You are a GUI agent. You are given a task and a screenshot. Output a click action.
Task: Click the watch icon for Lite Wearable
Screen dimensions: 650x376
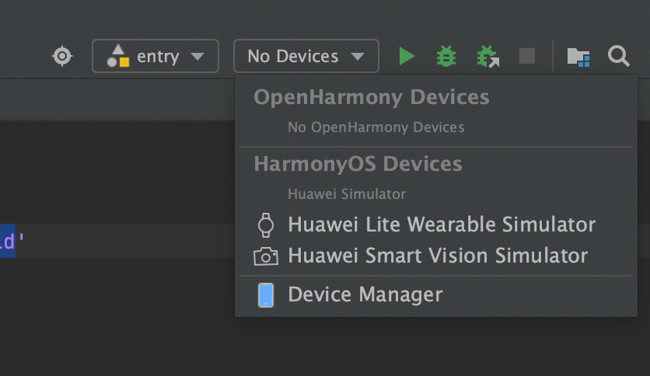(x=266, y=225)
